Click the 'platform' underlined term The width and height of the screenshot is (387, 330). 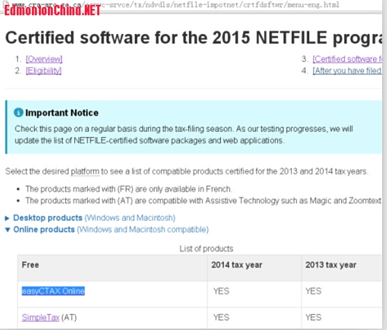(x=85, y=172)
